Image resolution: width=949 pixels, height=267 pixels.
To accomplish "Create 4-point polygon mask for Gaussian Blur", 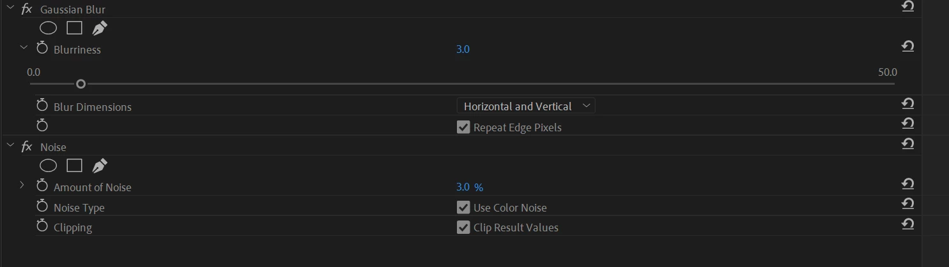I will 75,28.
